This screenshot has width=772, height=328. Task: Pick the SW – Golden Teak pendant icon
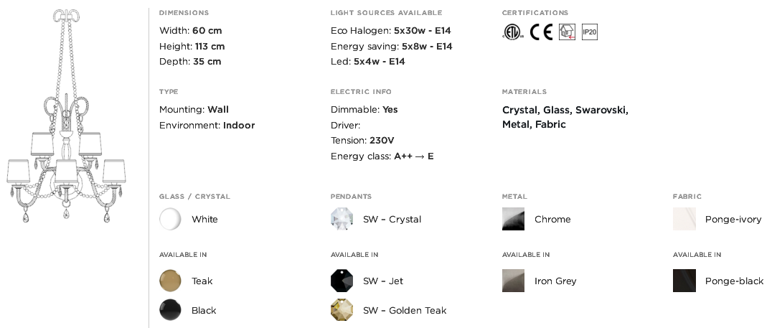[342, 310]
